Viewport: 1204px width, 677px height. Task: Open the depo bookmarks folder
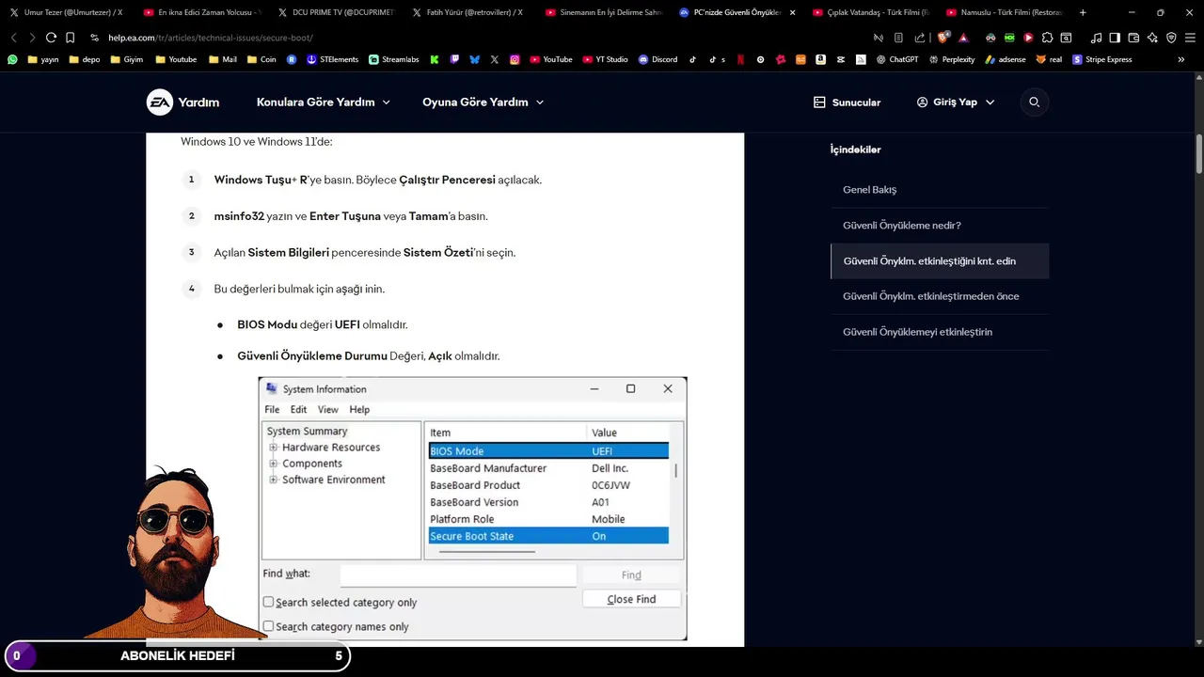[84, 59]
